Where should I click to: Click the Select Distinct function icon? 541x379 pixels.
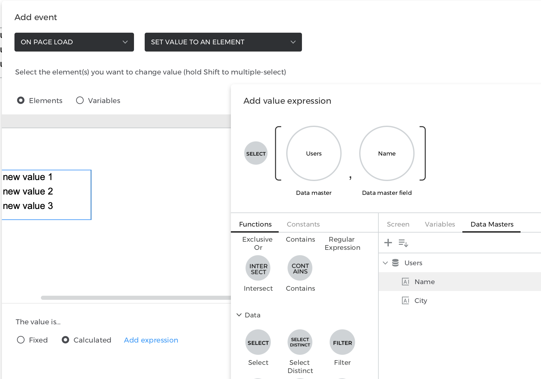pyautogui.click(x=300, y=342)
